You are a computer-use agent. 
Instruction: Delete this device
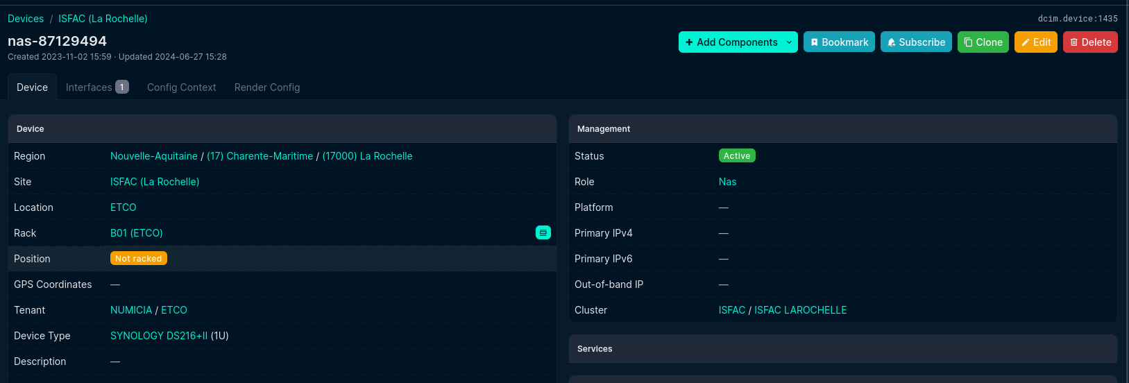pyautogui.click(x=1089, y=42)
